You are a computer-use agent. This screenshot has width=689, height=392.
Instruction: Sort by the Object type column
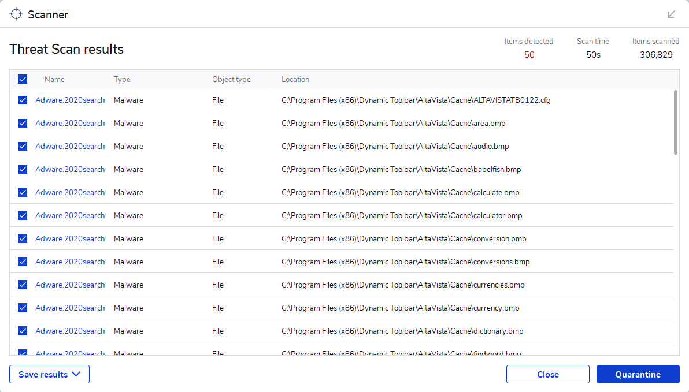pyautogui.click(x=231, y=79)
